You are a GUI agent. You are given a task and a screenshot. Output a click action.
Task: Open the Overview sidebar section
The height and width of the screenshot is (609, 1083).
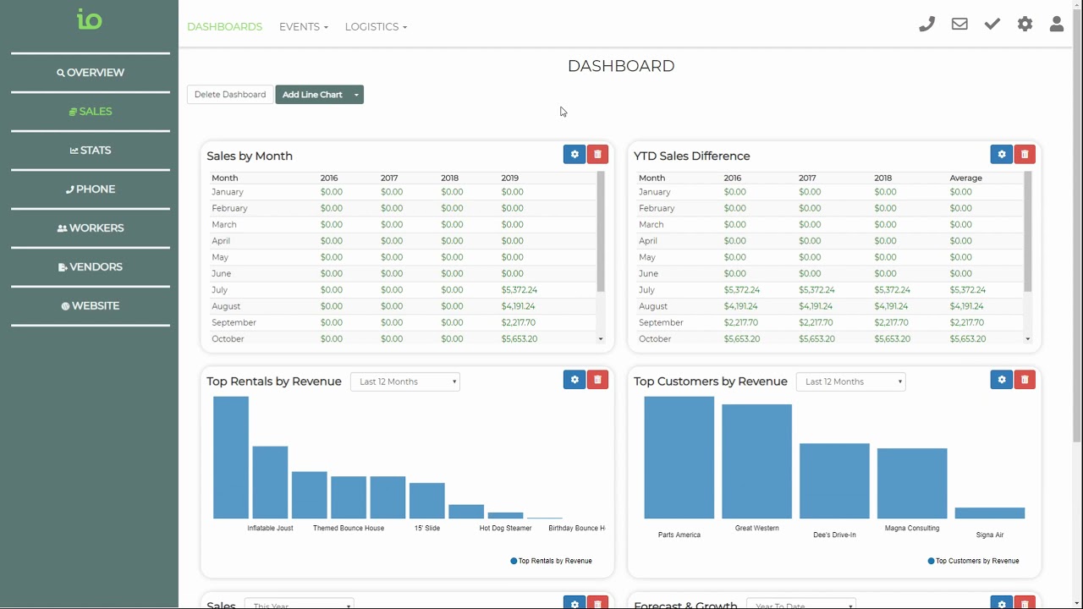tap(90, 73)
